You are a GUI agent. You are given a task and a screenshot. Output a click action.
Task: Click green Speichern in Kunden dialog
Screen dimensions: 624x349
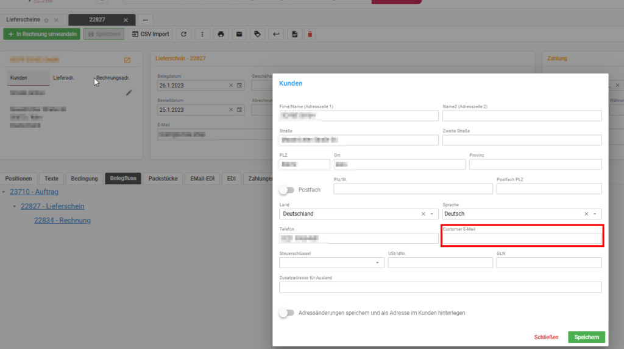tap(587, 337)
